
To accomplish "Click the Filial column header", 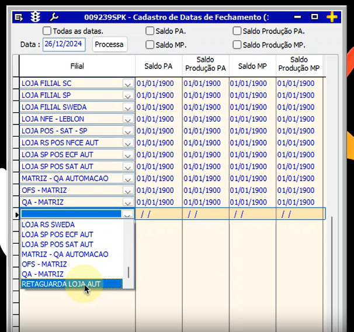I will [77, 66].
